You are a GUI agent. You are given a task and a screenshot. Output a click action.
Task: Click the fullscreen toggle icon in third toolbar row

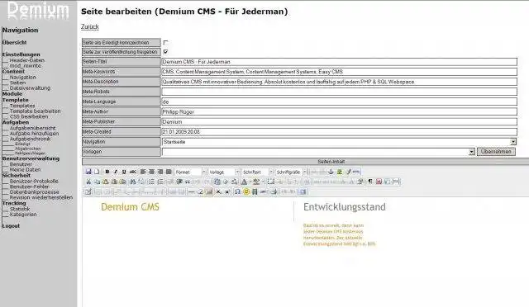pyautogui.click(x=303, y=191)
